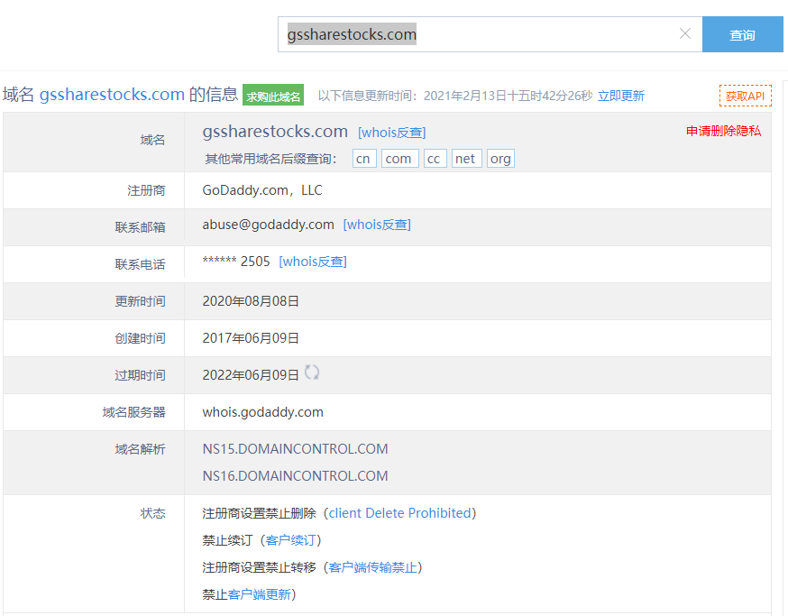Image resolution: width=788 pixels, height=616 pixels.
Task: Click the domain search input field
Action: [x=478, y=35]
